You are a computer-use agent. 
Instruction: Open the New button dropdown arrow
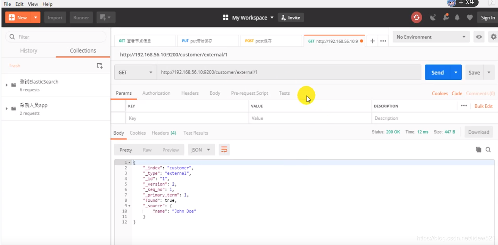[36, 18]
